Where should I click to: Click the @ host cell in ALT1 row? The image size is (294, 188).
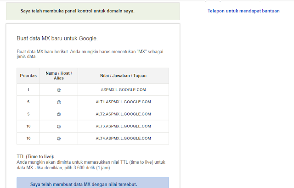click(x=59, y=102)
